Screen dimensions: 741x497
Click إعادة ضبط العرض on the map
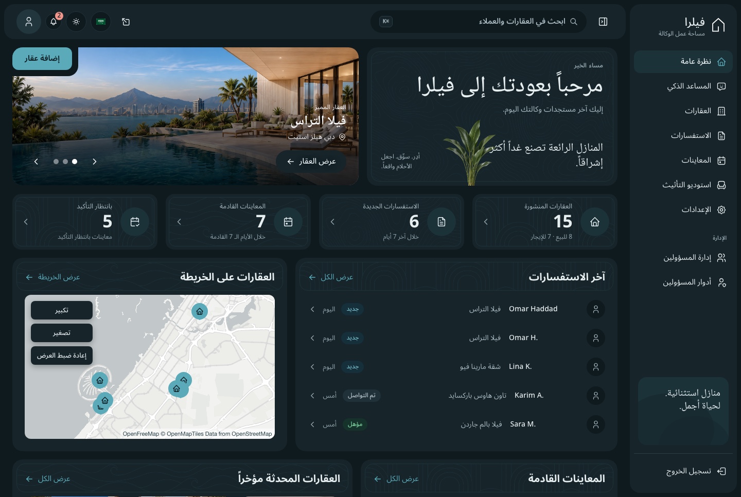click(62, 356)
